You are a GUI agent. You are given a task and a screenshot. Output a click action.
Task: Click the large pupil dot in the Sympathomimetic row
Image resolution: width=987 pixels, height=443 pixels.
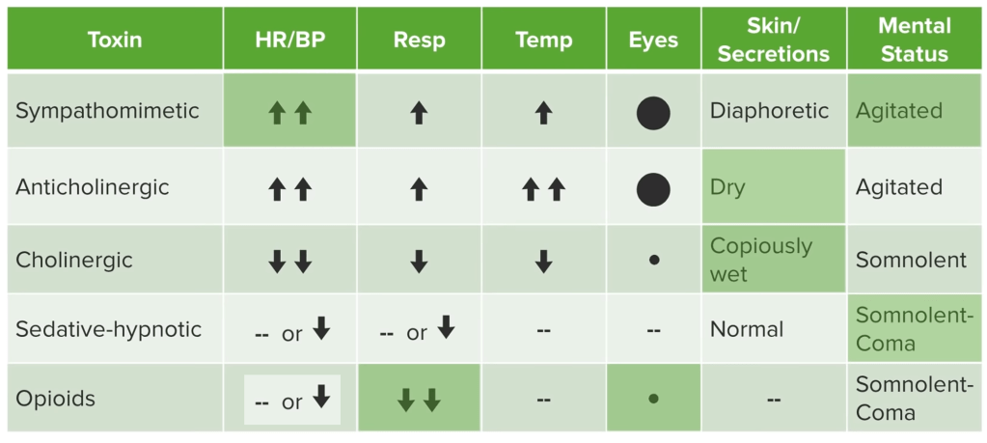(653, 113)
